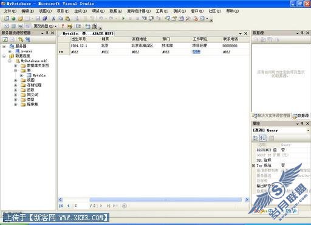Open the 工具 (Tools) menu
This screenshot has height=225, width=311.
coord(162,11)
